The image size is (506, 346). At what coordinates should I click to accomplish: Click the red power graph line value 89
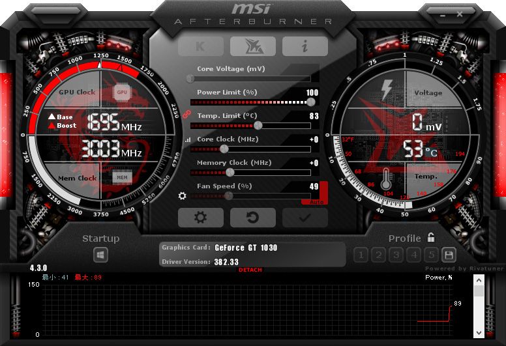click(x=458, y=304)
